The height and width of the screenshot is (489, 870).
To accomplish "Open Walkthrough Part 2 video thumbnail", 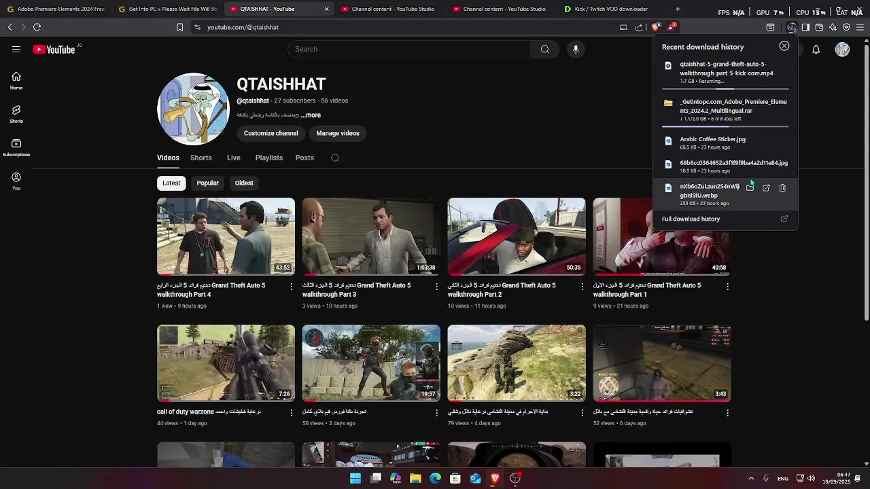I will click(517, 236).
